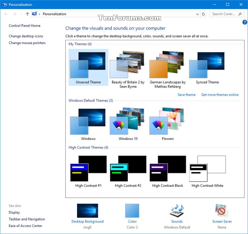Go up one level with Up arrow
The width and height of the screenshot is (248, 234).
pos(27,14)
